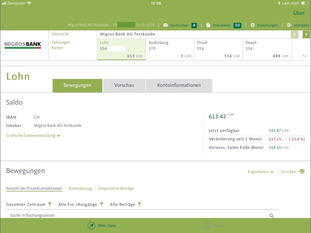Click the Nachrichten count badge 4
Screen dimensions: 311x233
pyautogui.click(x=194, y=25)
